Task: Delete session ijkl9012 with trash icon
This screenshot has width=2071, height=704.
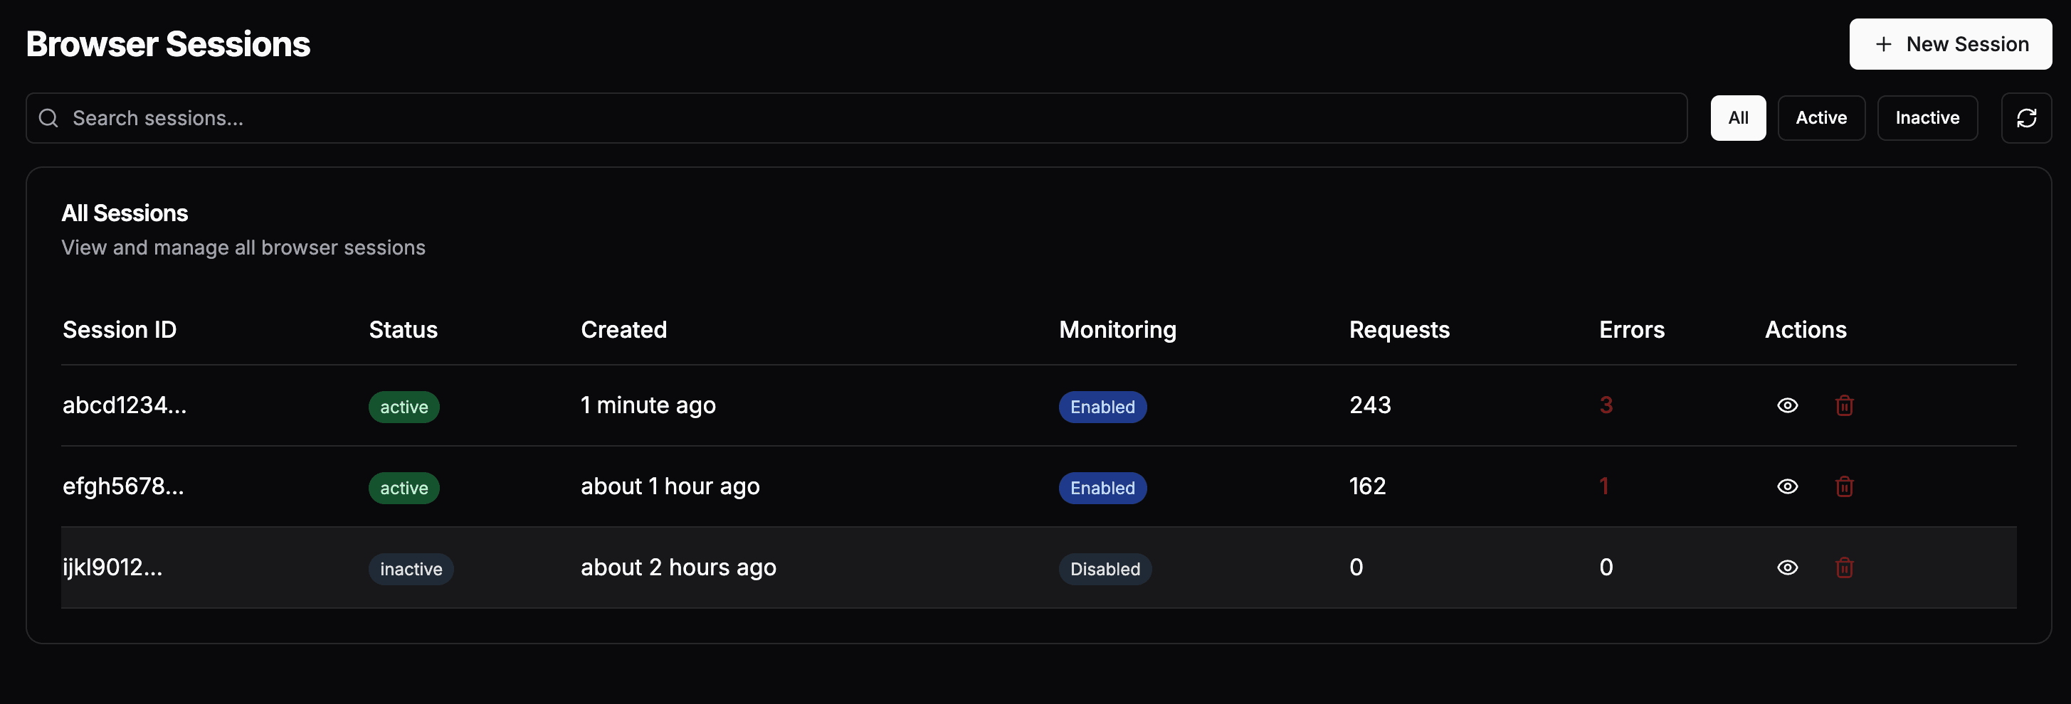Action: (x=1844, y=567)
